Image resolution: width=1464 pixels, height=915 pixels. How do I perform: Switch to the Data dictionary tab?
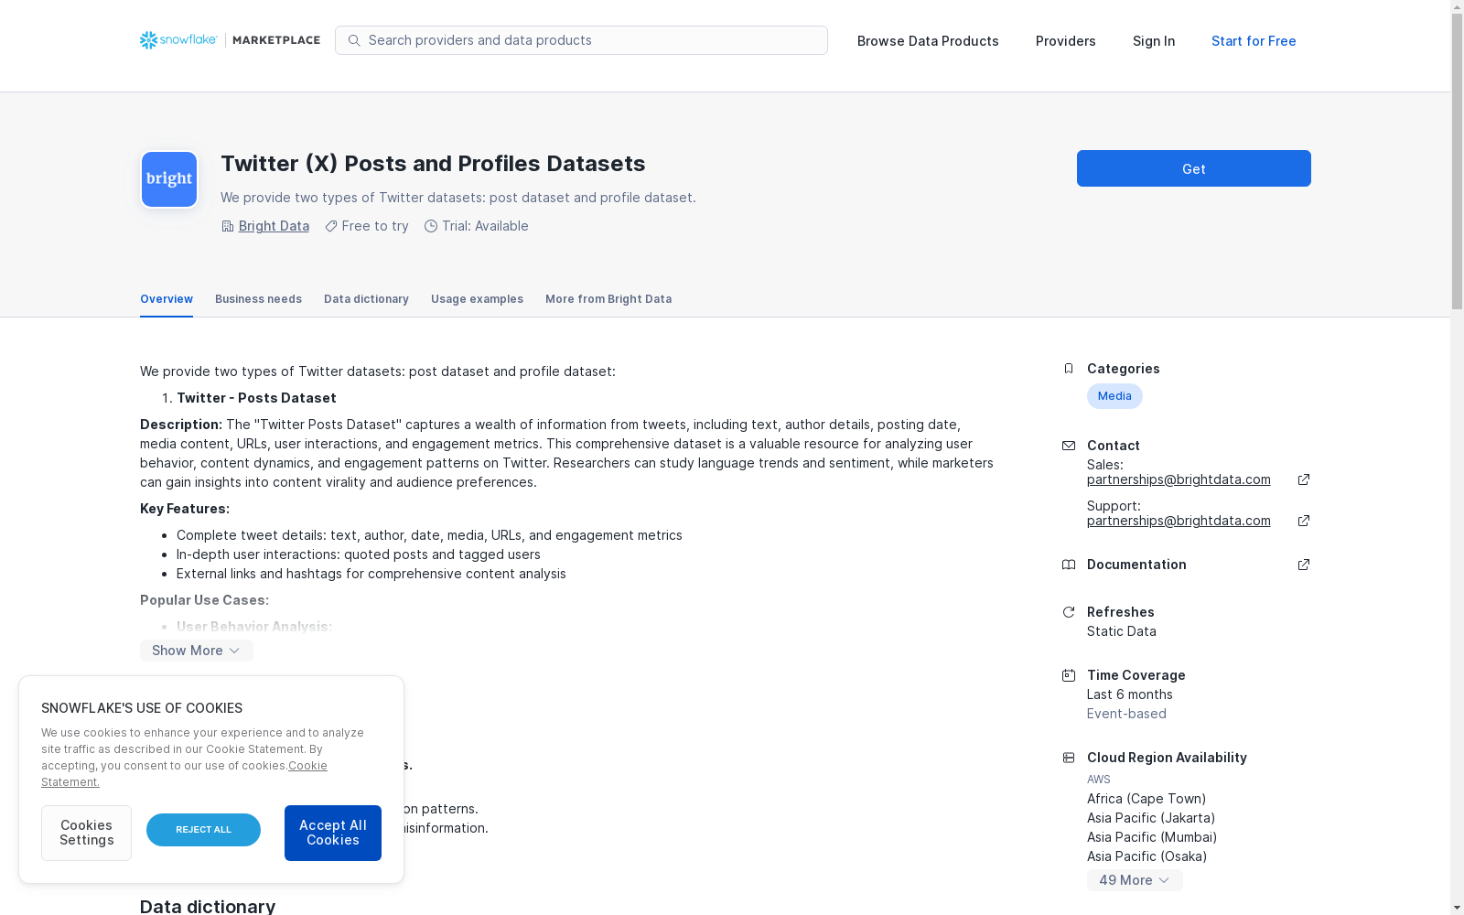(366, 299)
